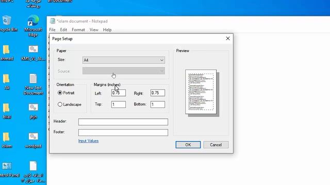Screen dimensions: 330x185
Task: Open the View menu in Notepad
Action: 94,30
